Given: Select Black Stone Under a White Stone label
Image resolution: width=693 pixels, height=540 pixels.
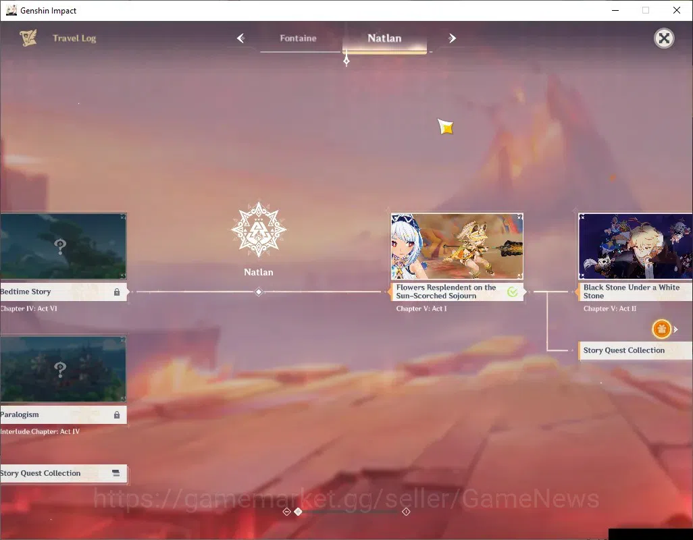Looking at the screenshot, I should coord(636,292).
